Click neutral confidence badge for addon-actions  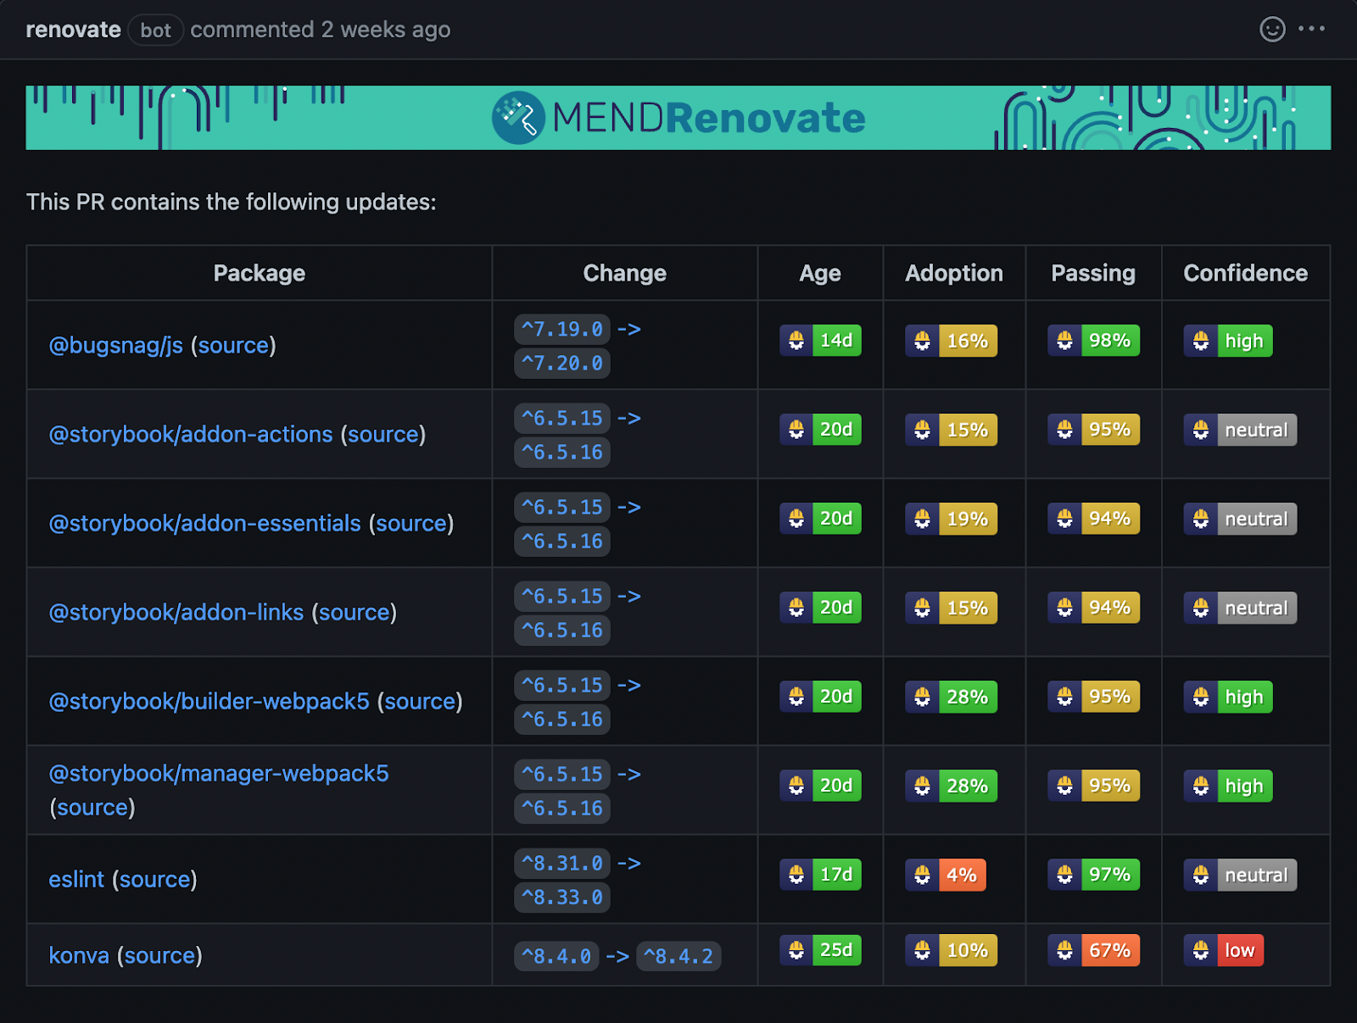click(x=1240, y=430)
